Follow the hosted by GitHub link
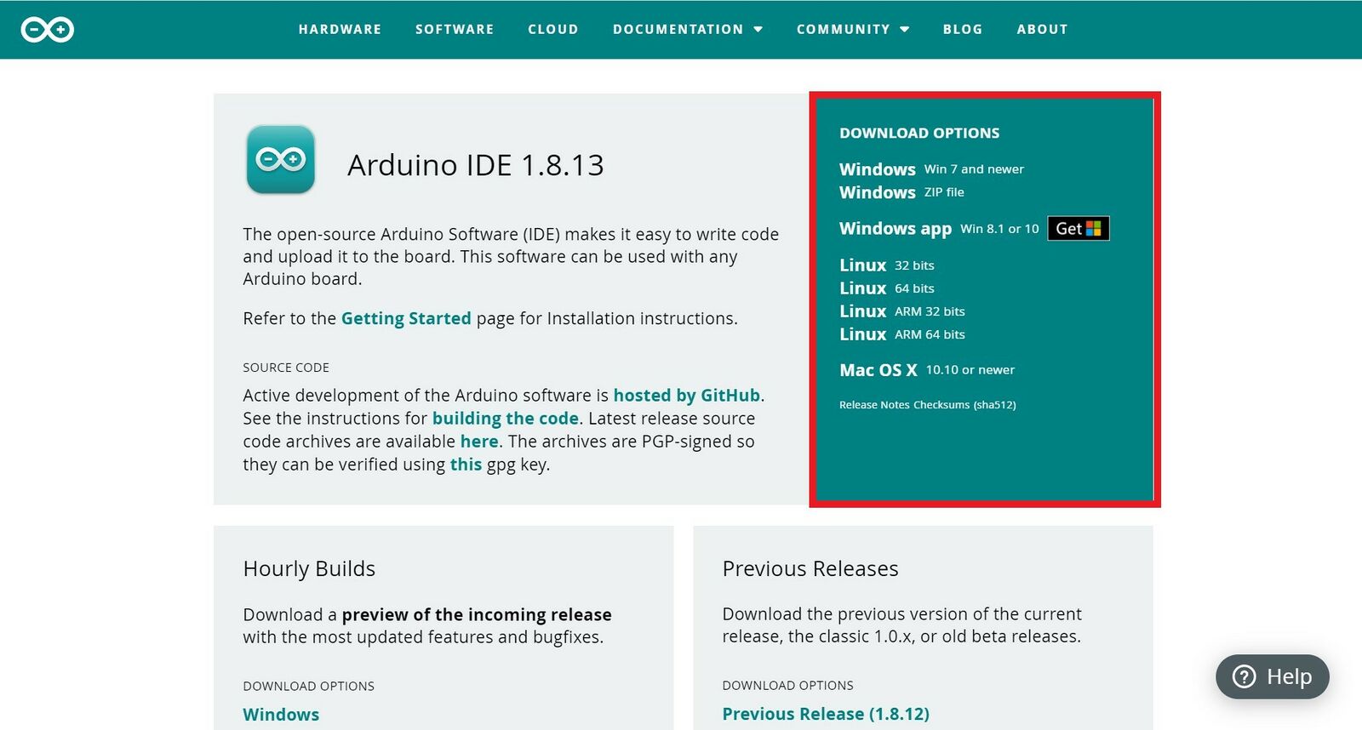Screen dimensions: 1362x730 pos(686,396)
